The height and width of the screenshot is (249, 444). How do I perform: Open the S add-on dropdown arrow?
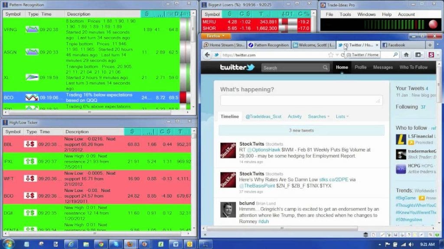pos(438,55)
